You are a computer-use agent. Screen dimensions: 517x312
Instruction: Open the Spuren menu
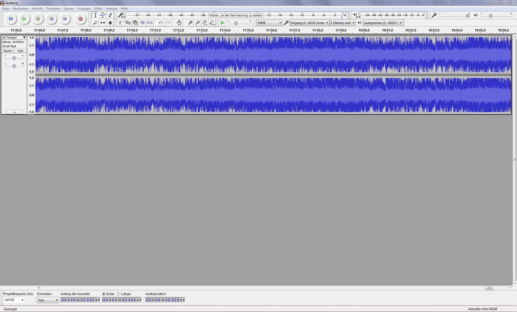(69, 9)
